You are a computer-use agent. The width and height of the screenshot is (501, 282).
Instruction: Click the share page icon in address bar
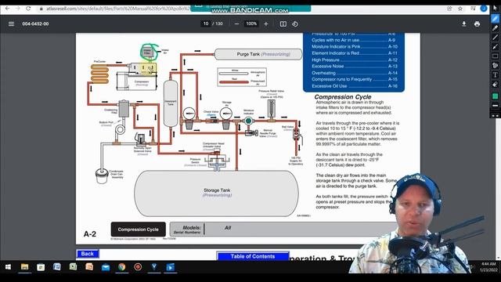[449, 9]
